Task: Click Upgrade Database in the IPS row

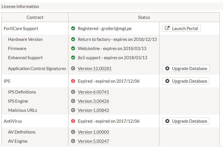Action: [x=186, y=81]
